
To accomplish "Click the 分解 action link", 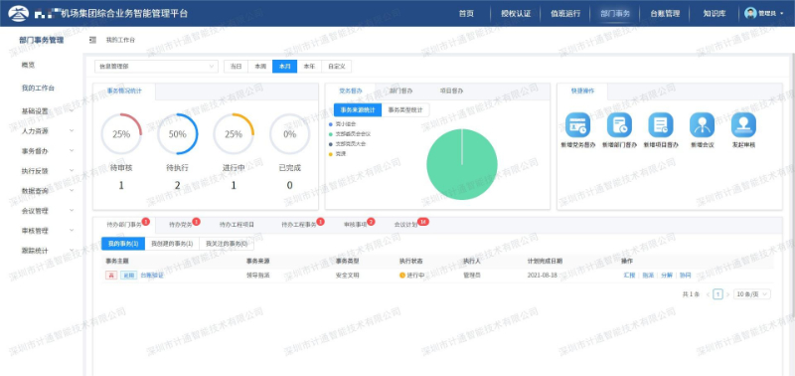I will pos(667,275).
